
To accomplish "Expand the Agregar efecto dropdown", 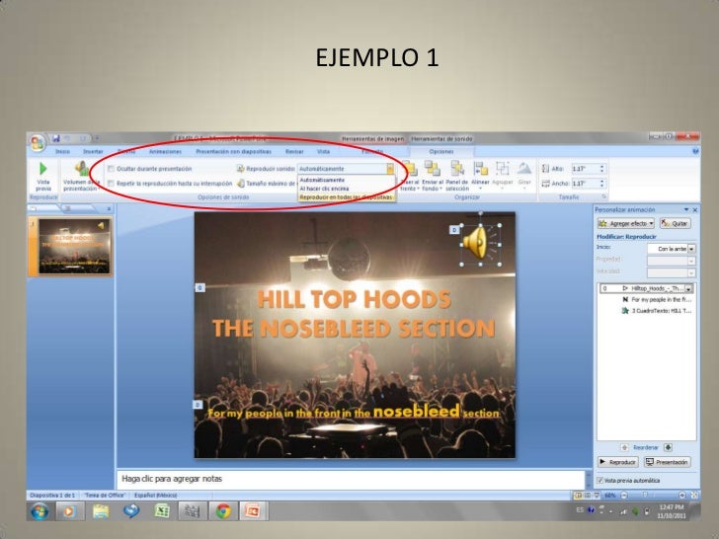I will point(651,223).
